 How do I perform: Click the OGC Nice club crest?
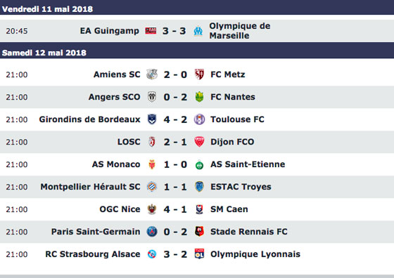pyautogui.click(x=152, y=209)
